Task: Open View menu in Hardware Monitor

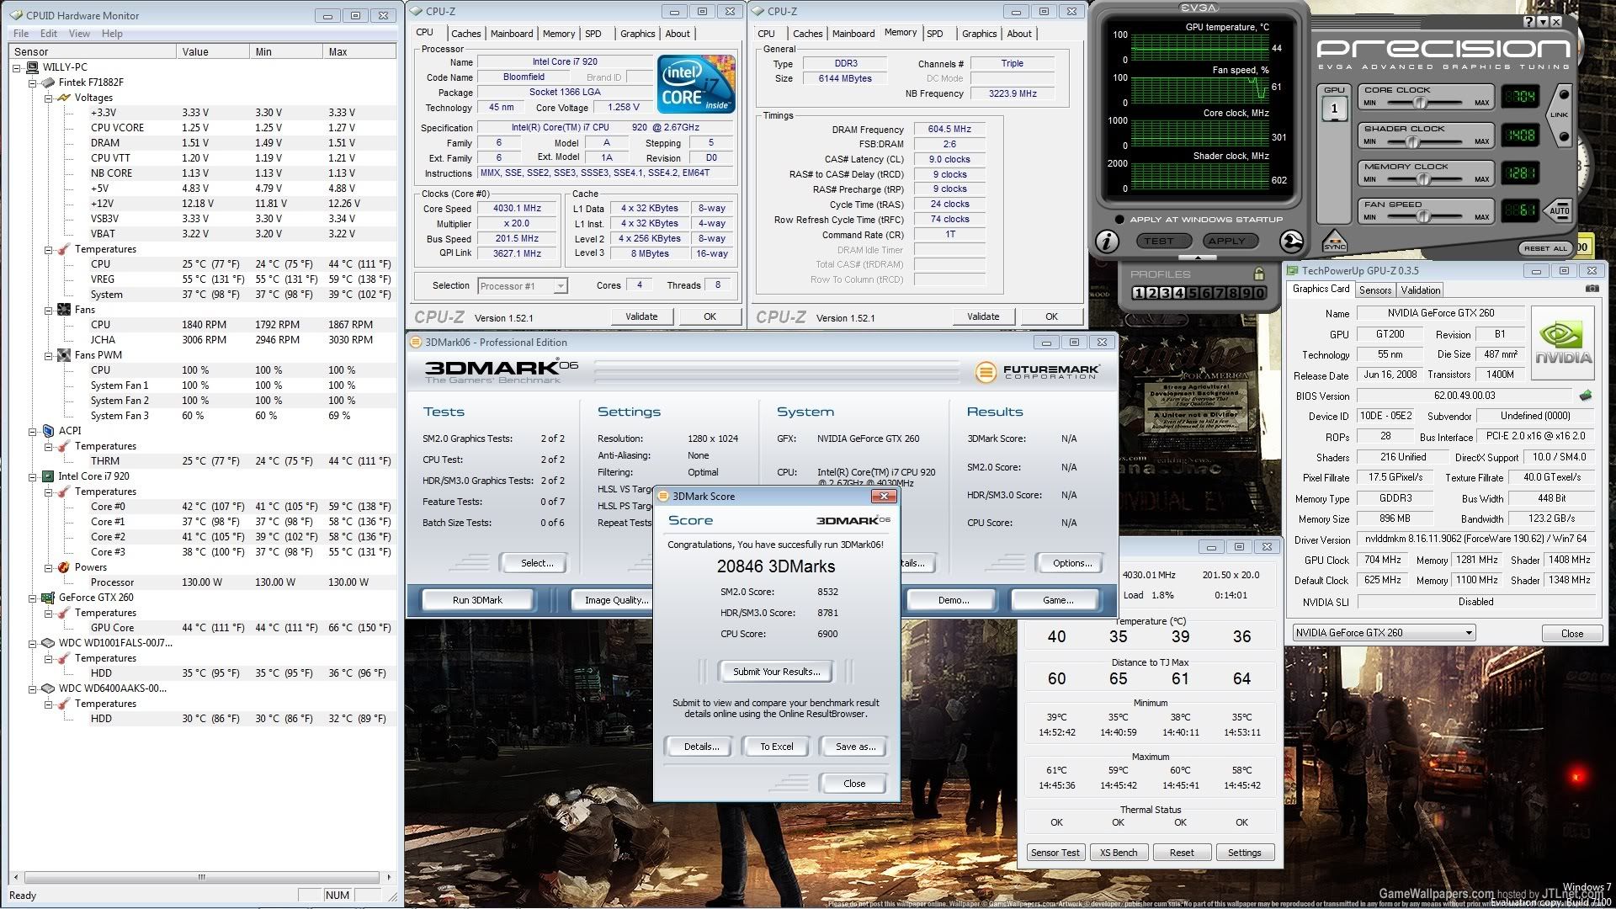Action: (x=79, y=34)
